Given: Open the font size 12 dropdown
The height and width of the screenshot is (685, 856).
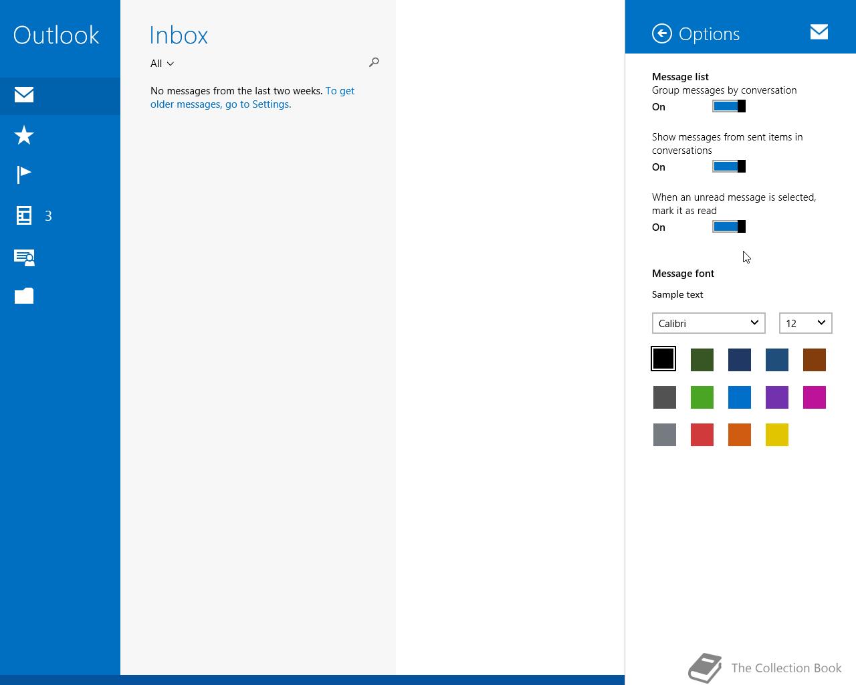Looking at the screenshot, I should (x=806, y=323).
